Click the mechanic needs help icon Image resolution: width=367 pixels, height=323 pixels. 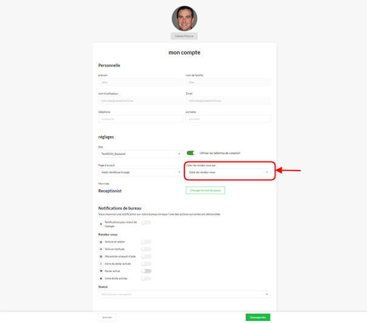click(x=101, y=256)
